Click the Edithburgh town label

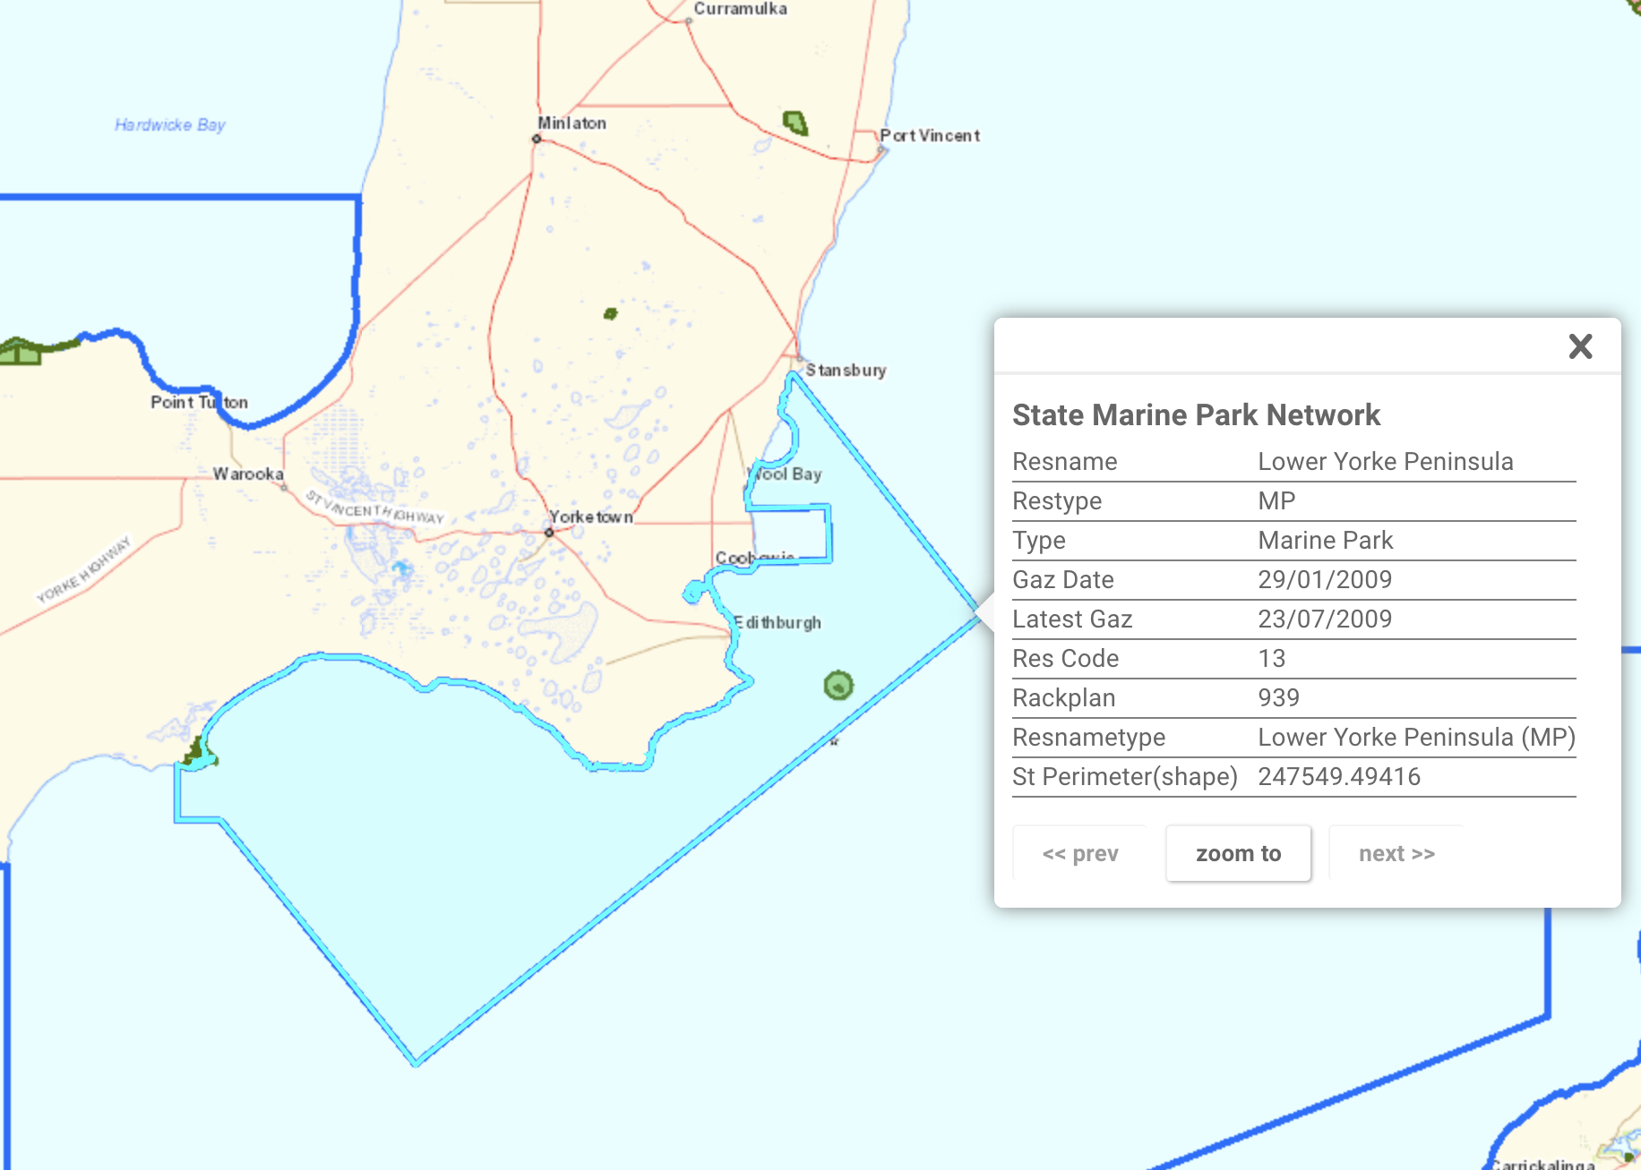[x=778, y=623]
